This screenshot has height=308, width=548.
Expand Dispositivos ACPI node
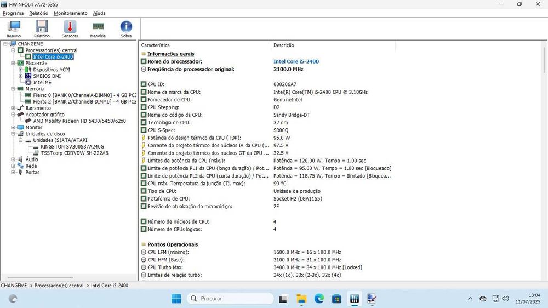21,70
